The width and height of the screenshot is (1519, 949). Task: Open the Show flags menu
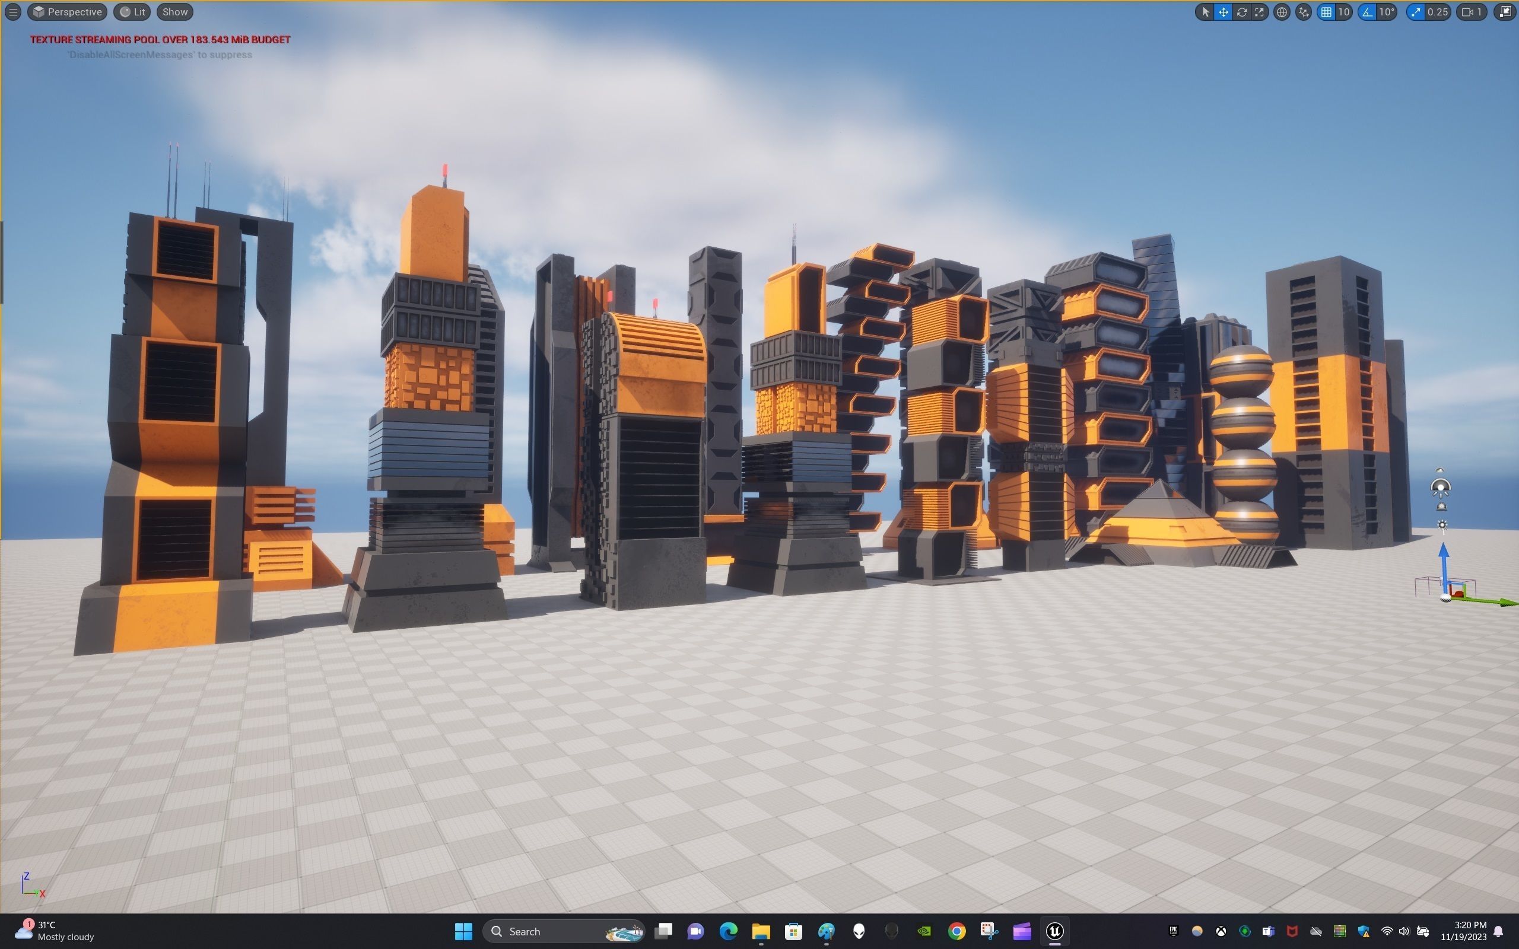175,12
